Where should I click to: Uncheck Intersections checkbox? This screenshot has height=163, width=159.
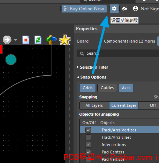point(88,145)
